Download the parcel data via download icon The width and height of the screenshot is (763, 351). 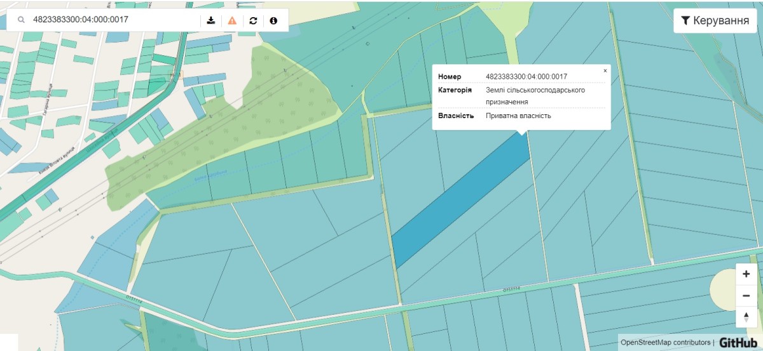pos(211,20)
